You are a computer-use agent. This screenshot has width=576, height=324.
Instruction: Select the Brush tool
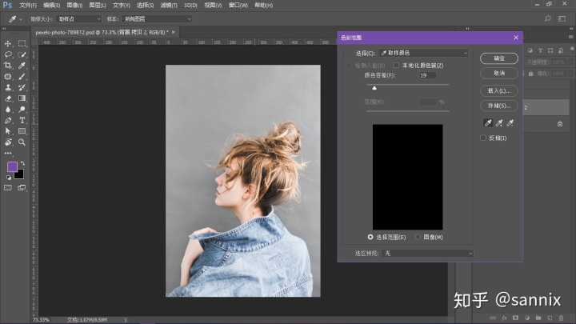click(22, 77)
